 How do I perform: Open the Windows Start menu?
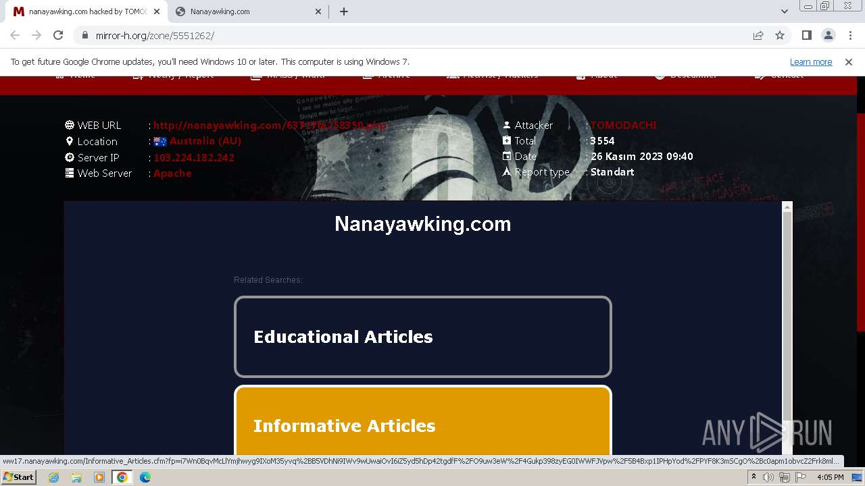[x=18, y=477]
